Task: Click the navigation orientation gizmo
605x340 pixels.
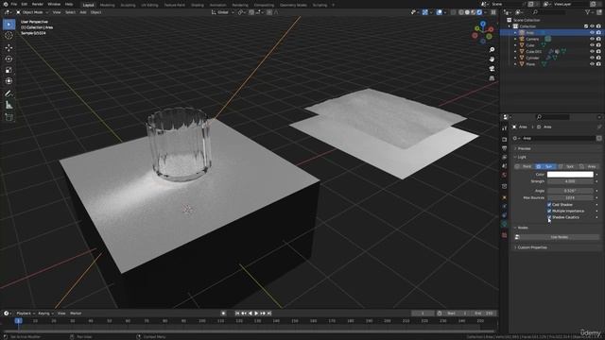Action: click(x=483, y=32)
